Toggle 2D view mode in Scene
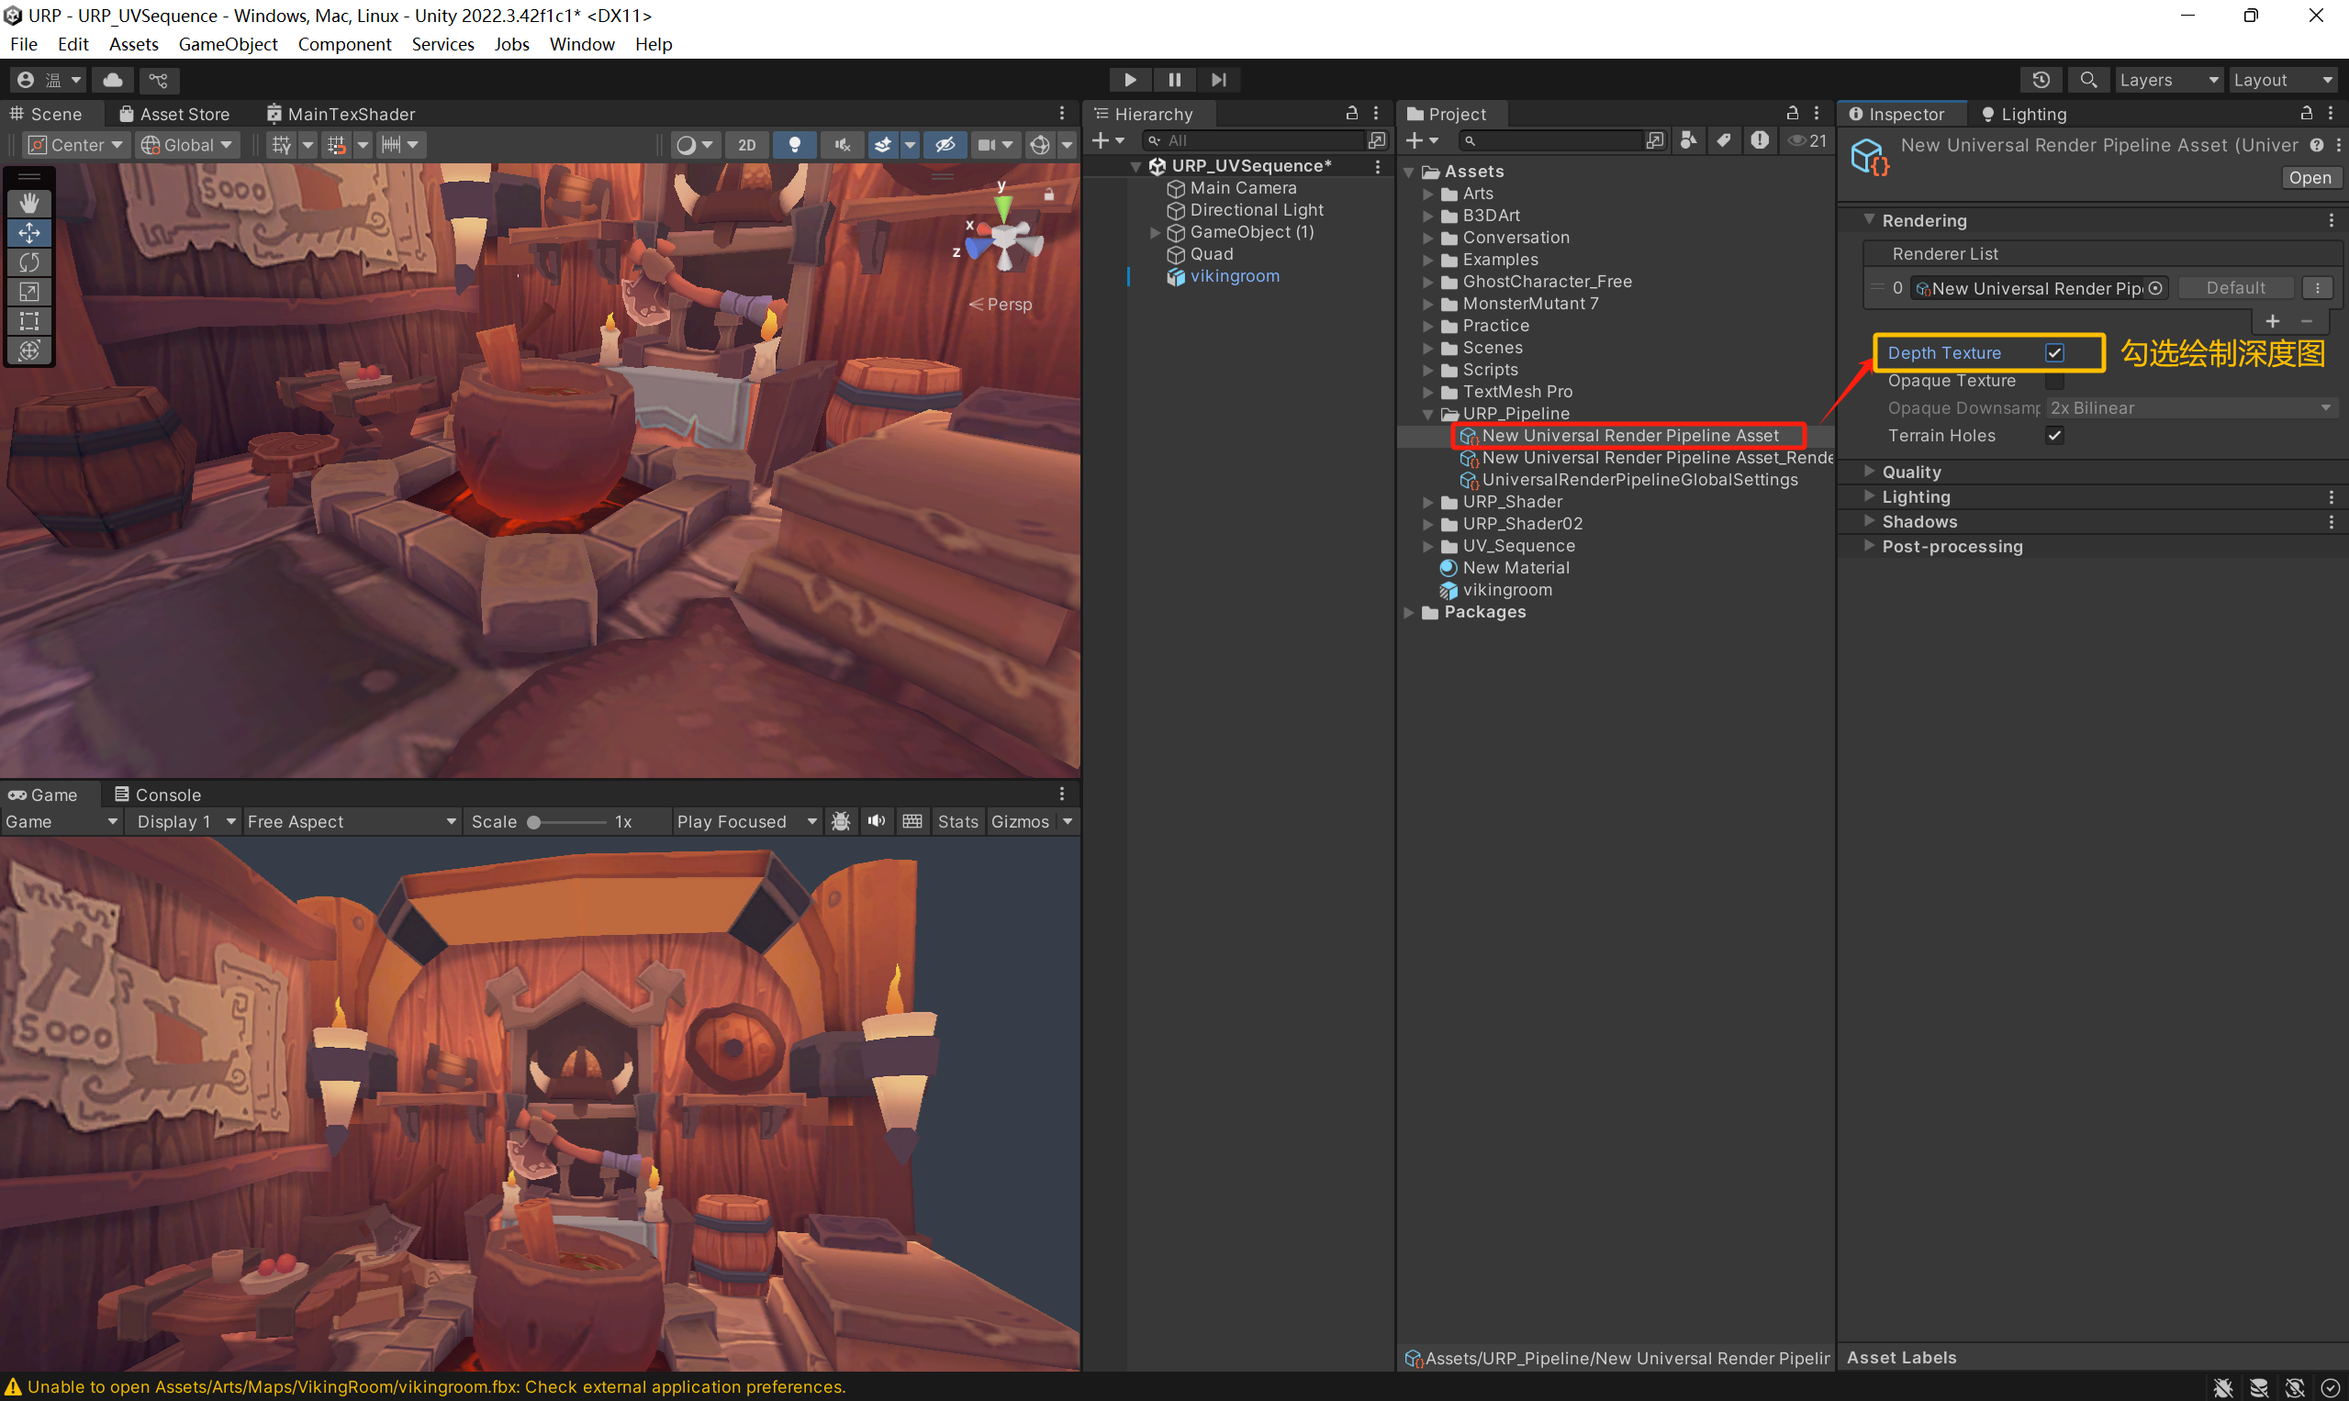The height and width of the screenshot is (1401, 2349). 746,144
